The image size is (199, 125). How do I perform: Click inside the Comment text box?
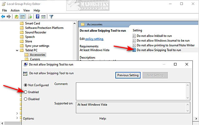pos(131,91)
